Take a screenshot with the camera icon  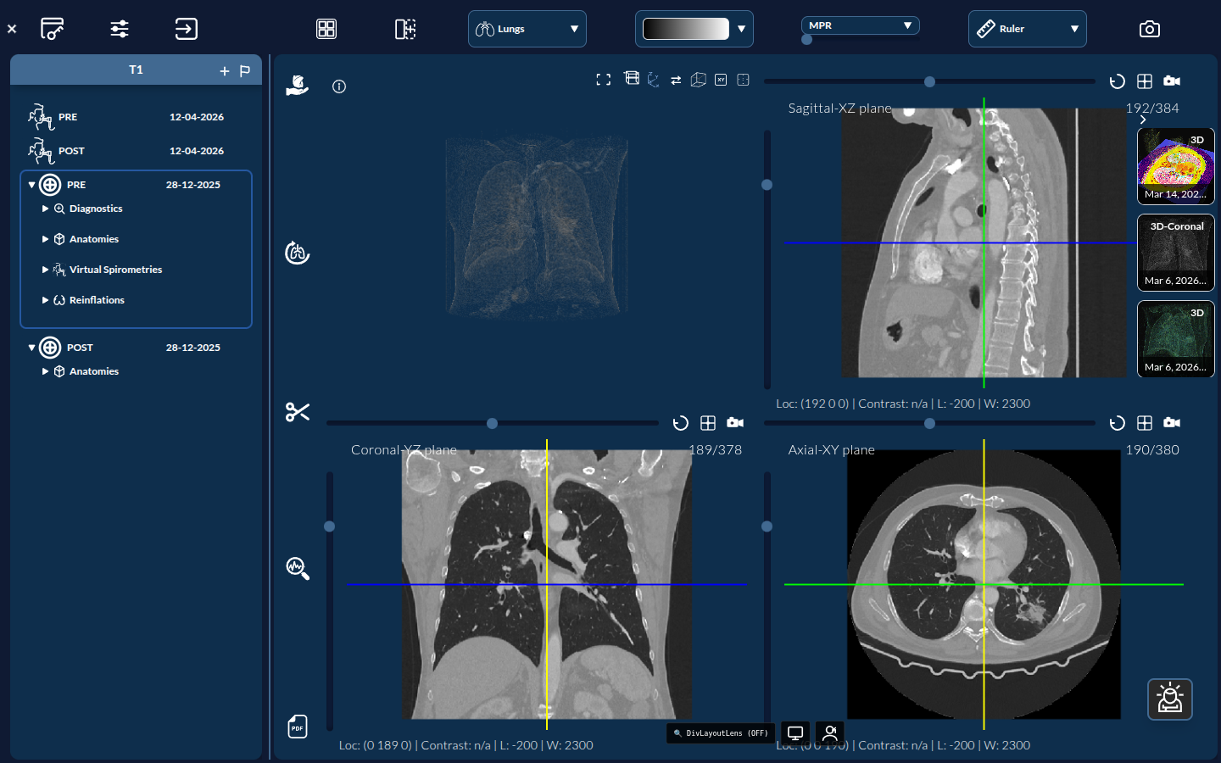1149,29
